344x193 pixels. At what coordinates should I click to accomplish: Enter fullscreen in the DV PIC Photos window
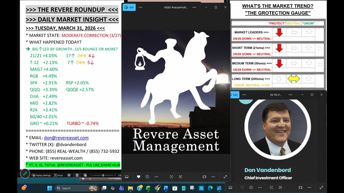(321, 188)
